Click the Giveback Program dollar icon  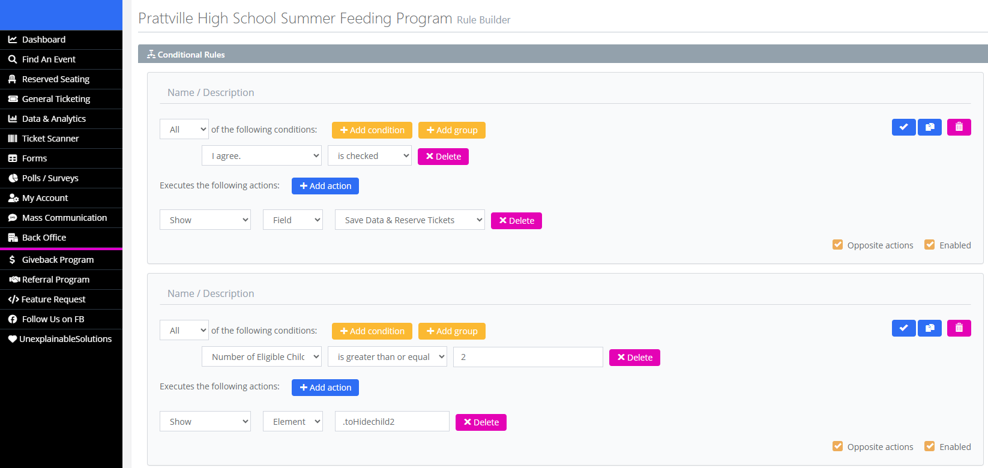13,260
